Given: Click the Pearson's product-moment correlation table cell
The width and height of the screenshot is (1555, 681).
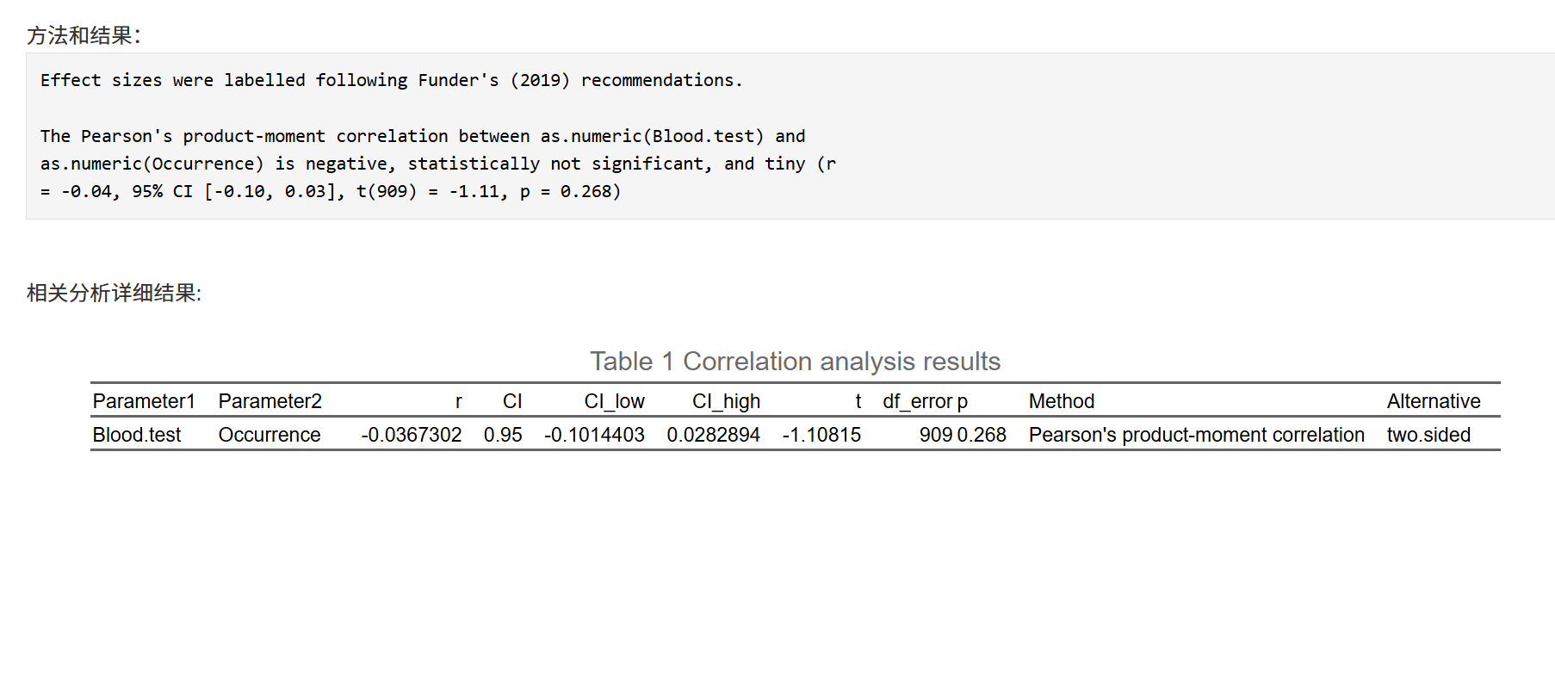Looking at the screenshot, I should point(1196,435).
